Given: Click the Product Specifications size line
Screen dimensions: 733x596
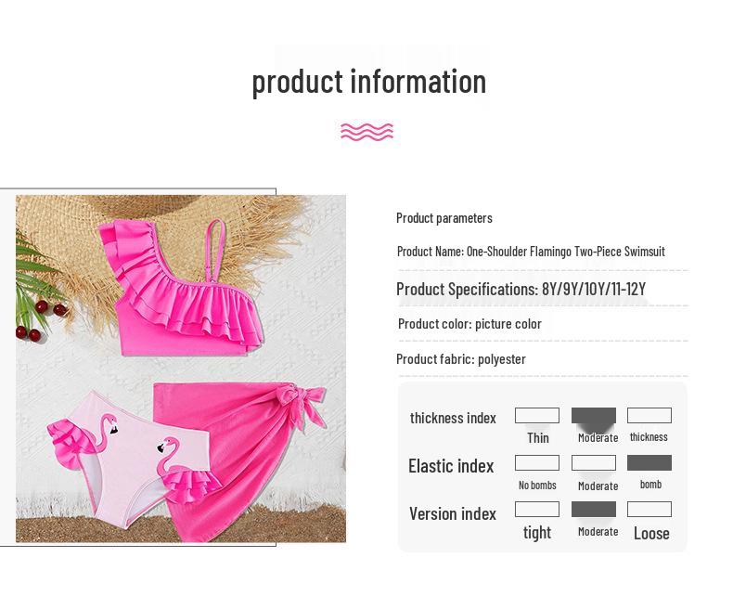Looking at the screenshot, I should [521, 289].
